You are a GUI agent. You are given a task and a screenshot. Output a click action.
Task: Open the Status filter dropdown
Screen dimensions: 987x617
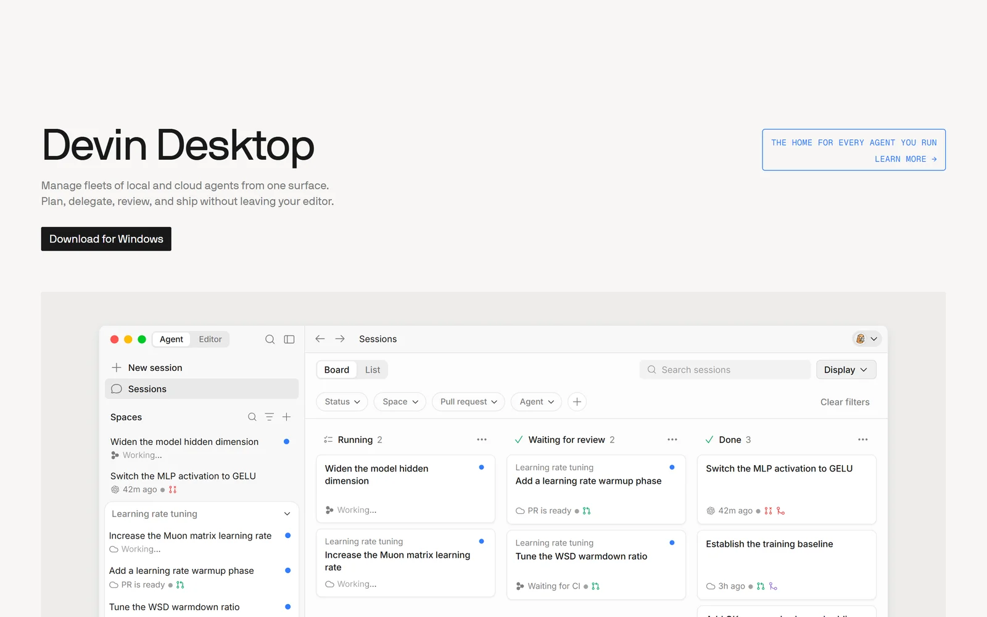point(342,402)
